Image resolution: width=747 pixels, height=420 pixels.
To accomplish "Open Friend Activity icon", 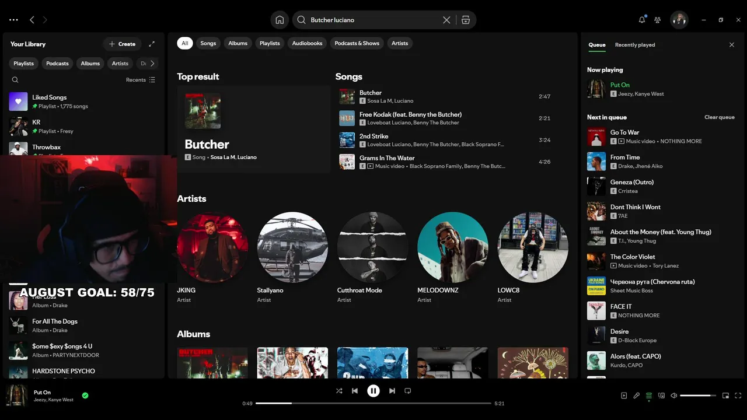I will [658, 20].
